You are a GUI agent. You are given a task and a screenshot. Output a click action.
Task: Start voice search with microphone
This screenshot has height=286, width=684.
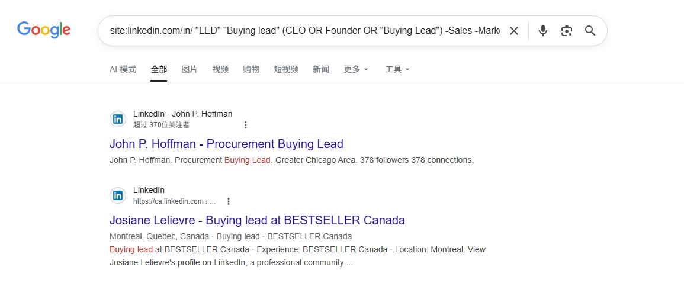pos(542,31)
